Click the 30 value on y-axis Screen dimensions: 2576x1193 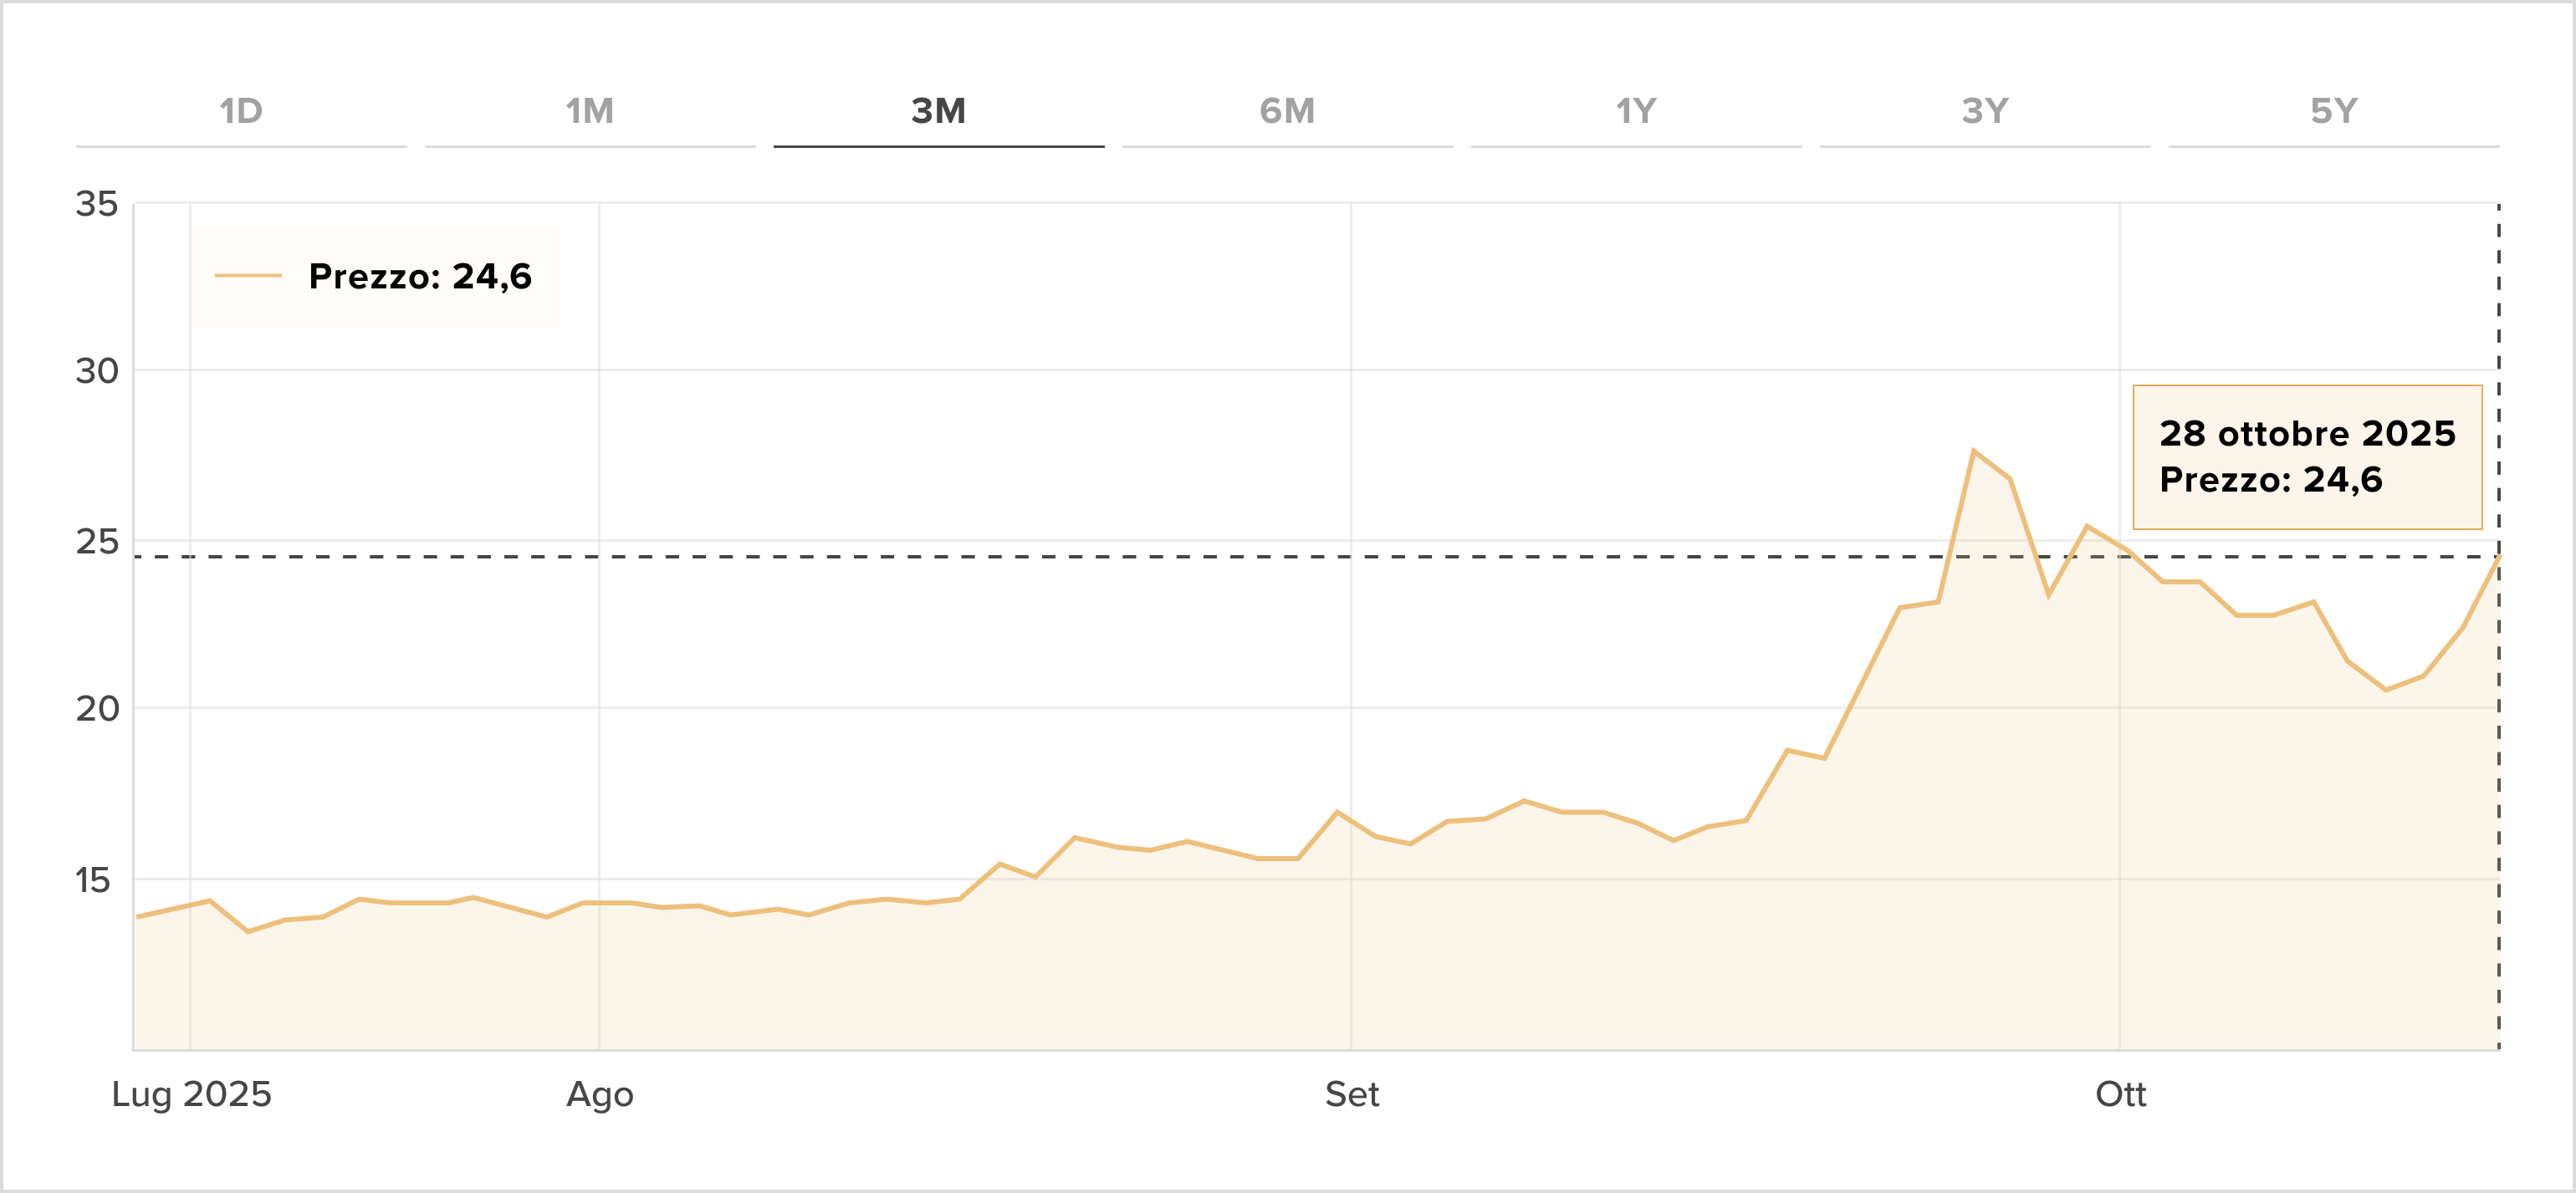[97, 371]
